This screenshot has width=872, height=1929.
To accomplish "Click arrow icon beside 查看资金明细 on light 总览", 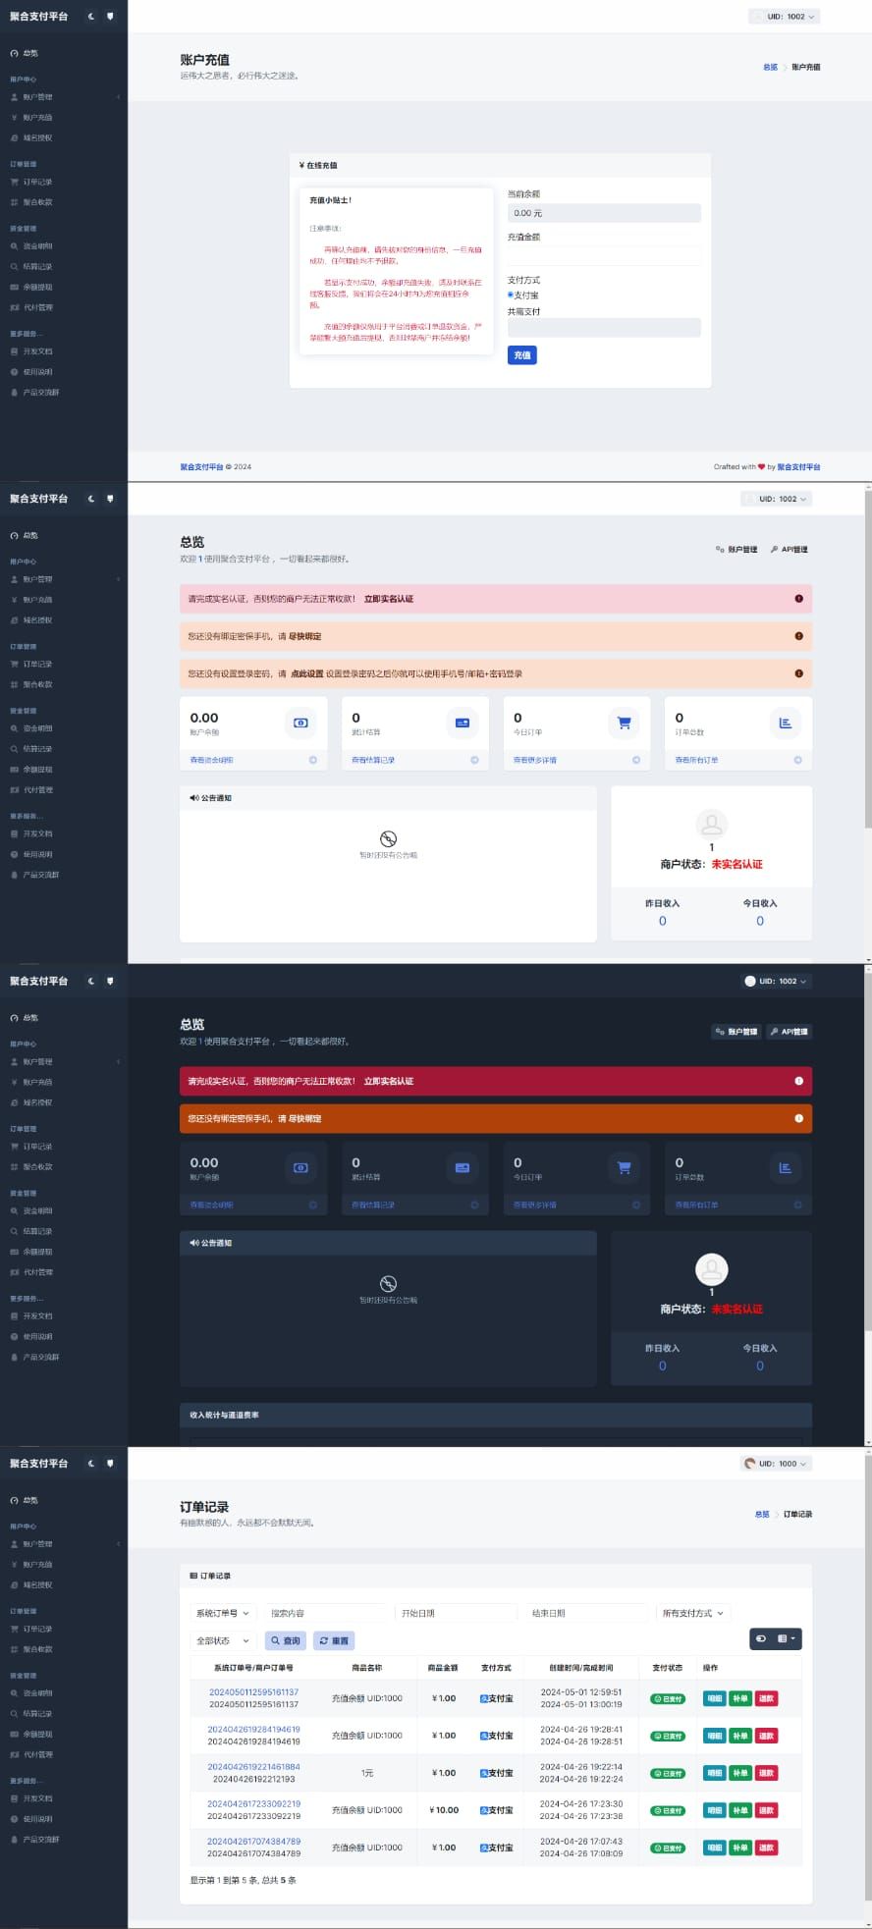I will (x=313, y=760).
